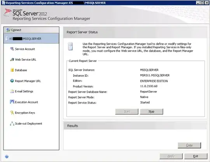Image resolution: width=210 pixels, height=162 pixels.
Task: Select the yellow Database icon
Action: [x=12, y=70]
